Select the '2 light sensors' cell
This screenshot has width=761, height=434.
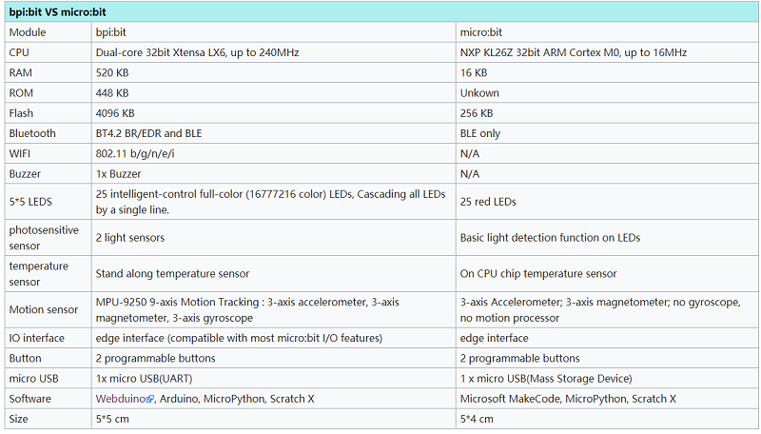tap(274, 238)
